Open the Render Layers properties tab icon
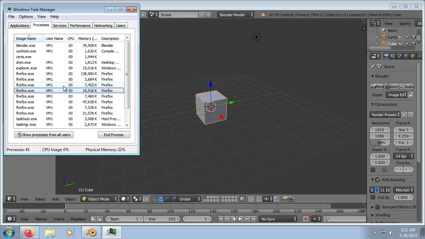The height and width of the screenshot is (239, 425). click(393, 56)
